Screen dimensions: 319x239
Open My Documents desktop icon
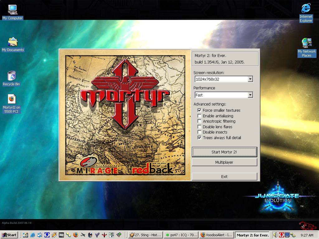13,45
